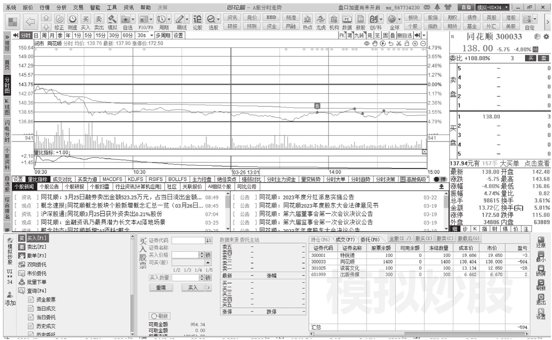Viewport: 552px width, 340px height.
Task: Open the 证券代码 stock code list dropdown
Action: pos(208,240)
